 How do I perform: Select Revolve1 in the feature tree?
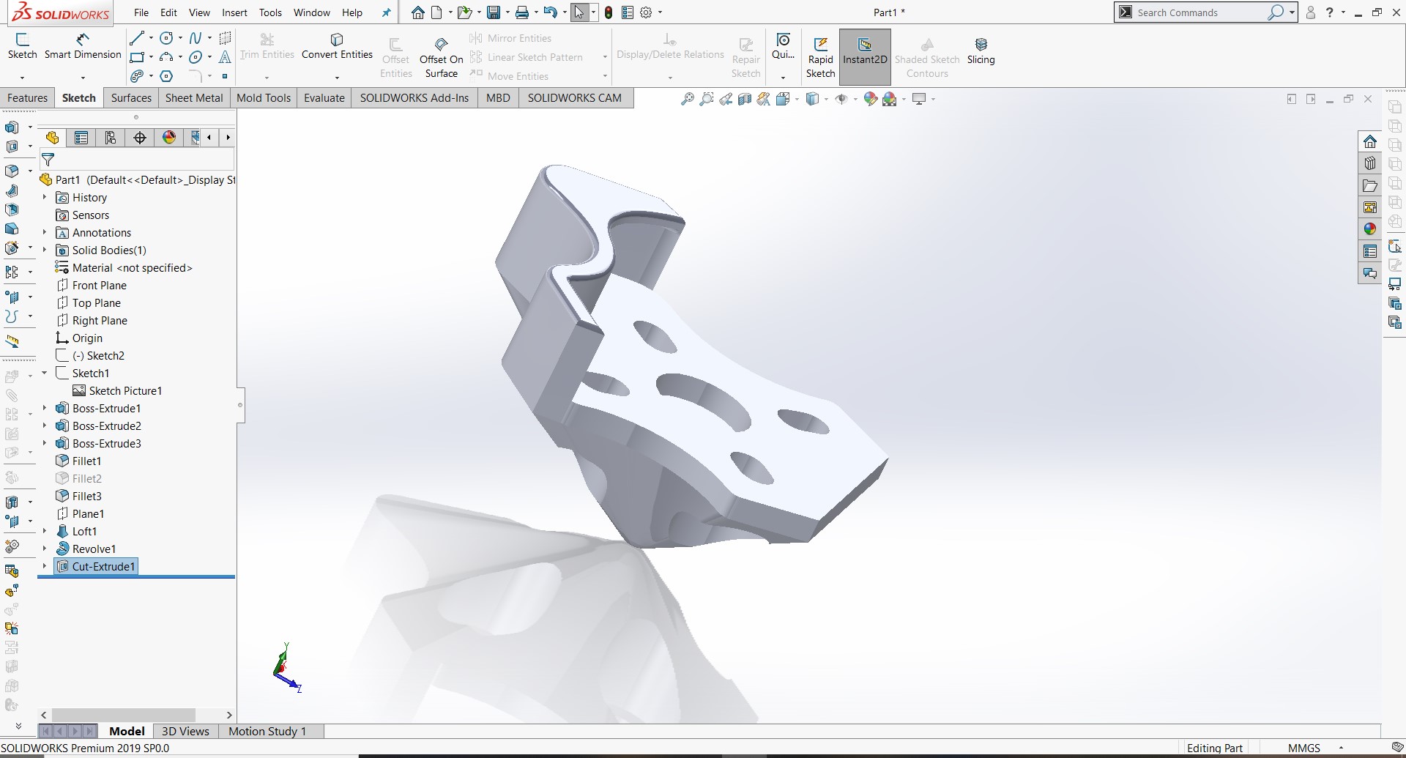tap(94, 549)
